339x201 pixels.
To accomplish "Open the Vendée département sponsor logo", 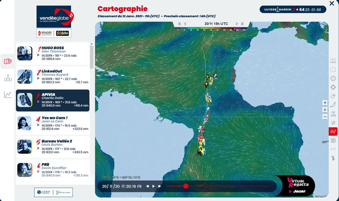I will 45,33.
